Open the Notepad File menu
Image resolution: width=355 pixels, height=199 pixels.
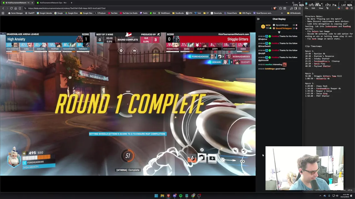[x=306, y=8]
